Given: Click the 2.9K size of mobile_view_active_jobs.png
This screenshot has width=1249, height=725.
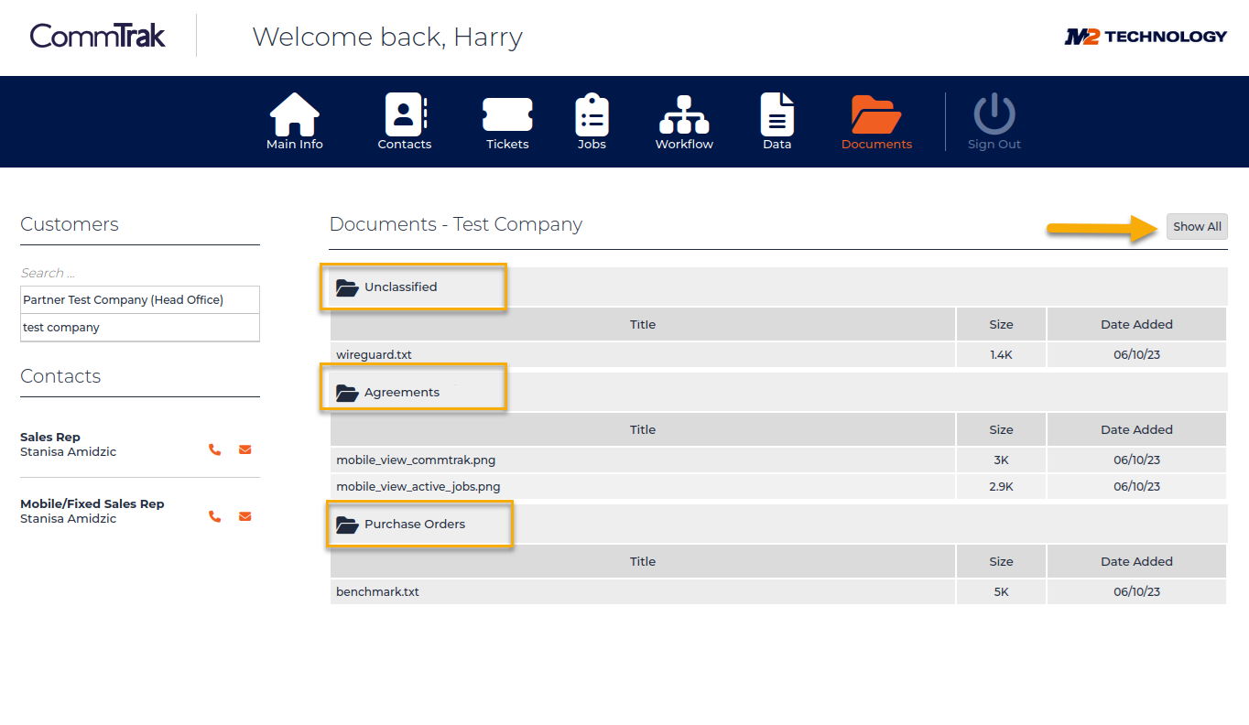Looking at the screenshot, I should [x=1001, y=486].
